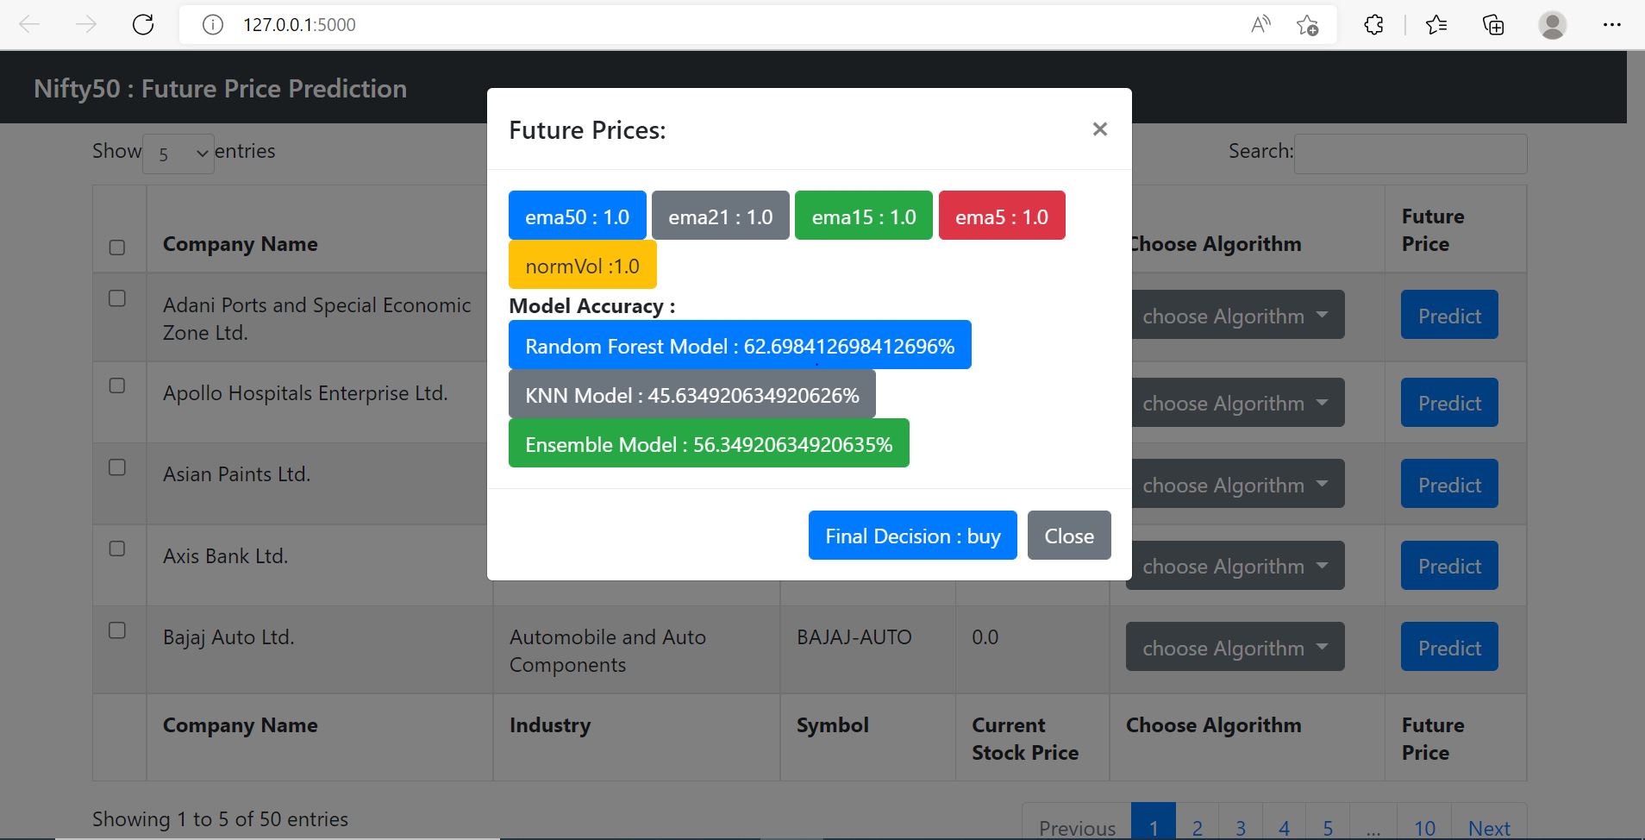1645x840 pixels.
Task: Click Predict button for Asian Paints
Action: click(1449, 484)
